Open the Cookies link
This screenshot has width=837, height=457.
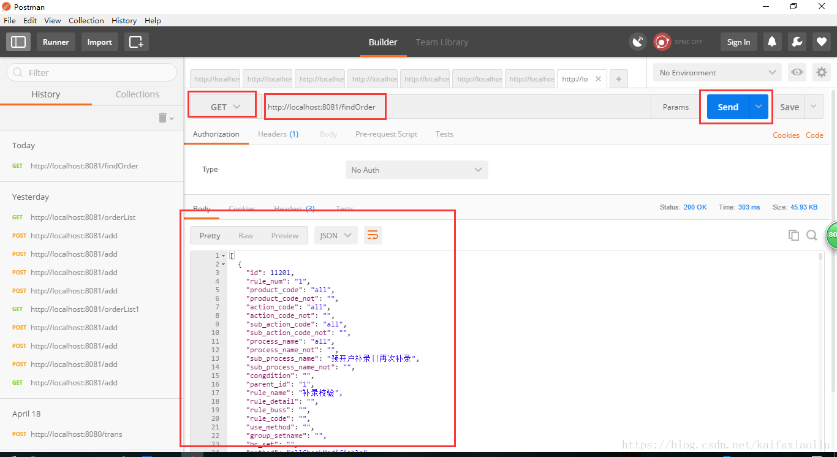point(786,135)
